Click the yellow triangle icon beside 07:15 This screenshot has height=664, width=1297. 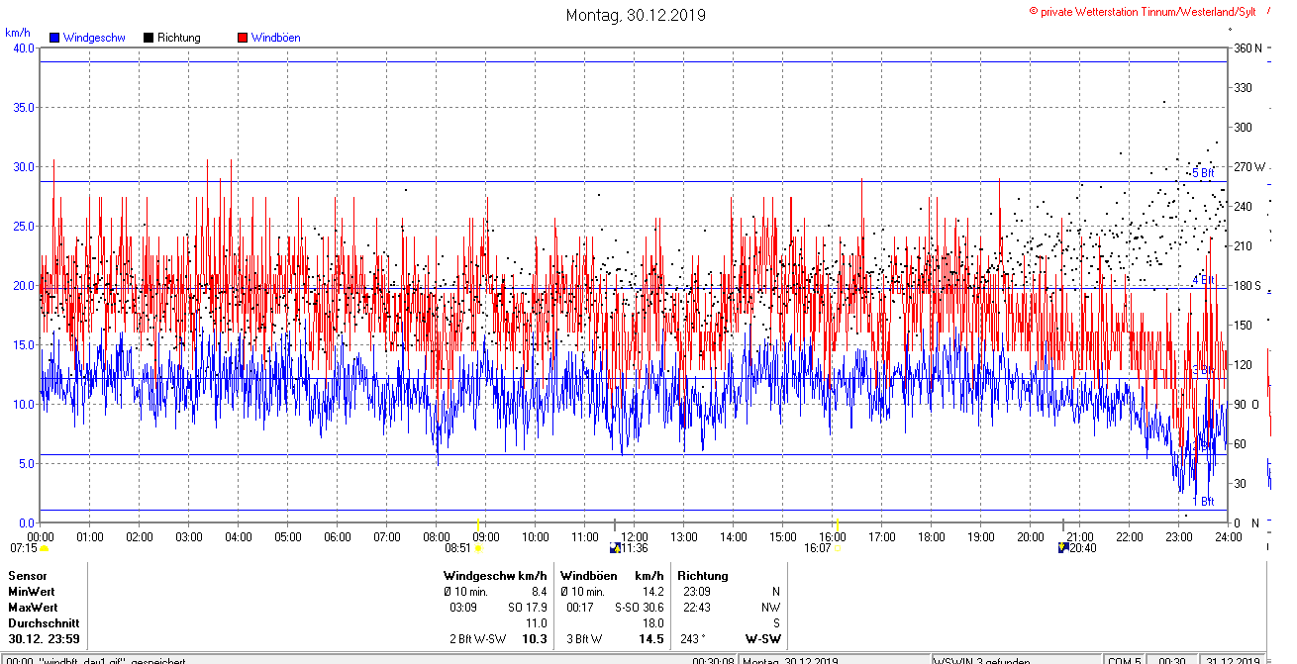tap(44, 547)
